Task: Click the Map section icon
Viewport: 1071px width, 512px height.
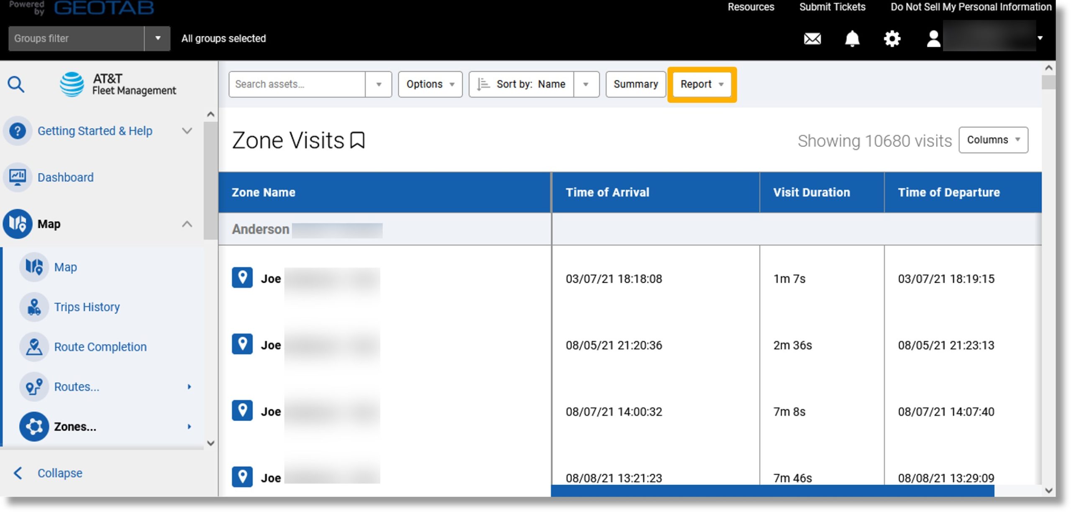Action: click(18, 224)
